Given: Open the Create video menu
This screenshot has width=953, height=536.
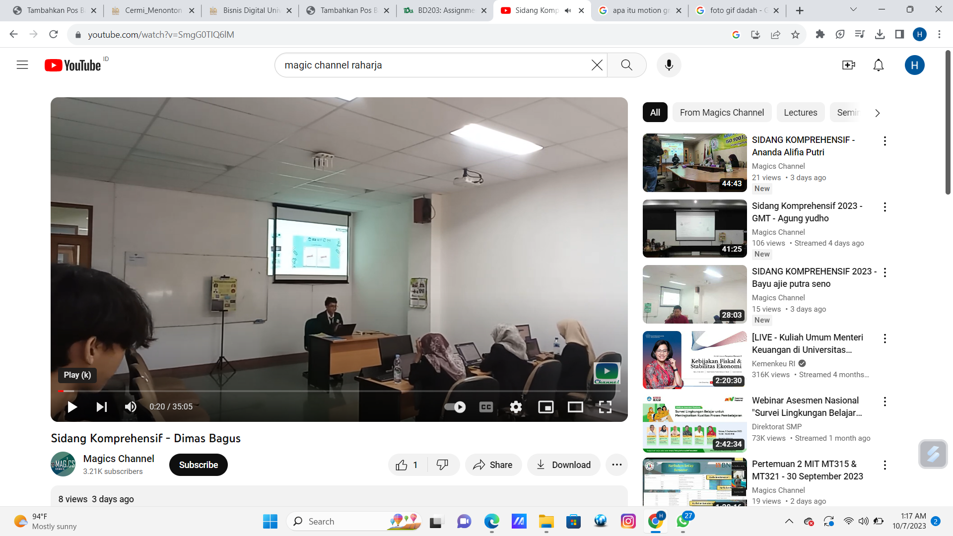Looking at the screenshot, I should 849,65.
